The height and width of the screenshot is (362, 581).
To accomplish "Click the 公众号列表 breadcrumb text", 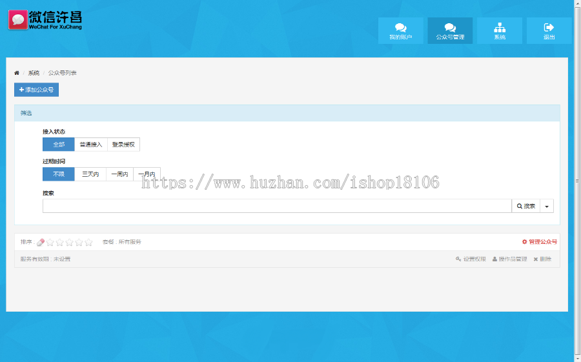I will click(62, 73).
